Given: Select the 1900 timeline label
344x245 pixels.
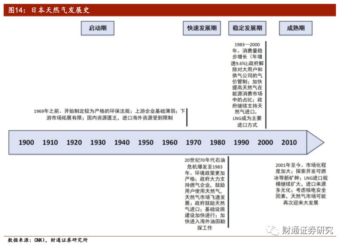Looking at the screenshot, I should click(26, 142).
